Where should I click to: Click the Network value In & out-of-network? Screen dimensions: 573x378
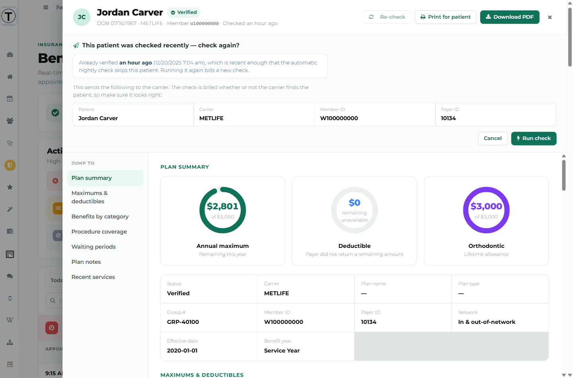tap(487, 322)
